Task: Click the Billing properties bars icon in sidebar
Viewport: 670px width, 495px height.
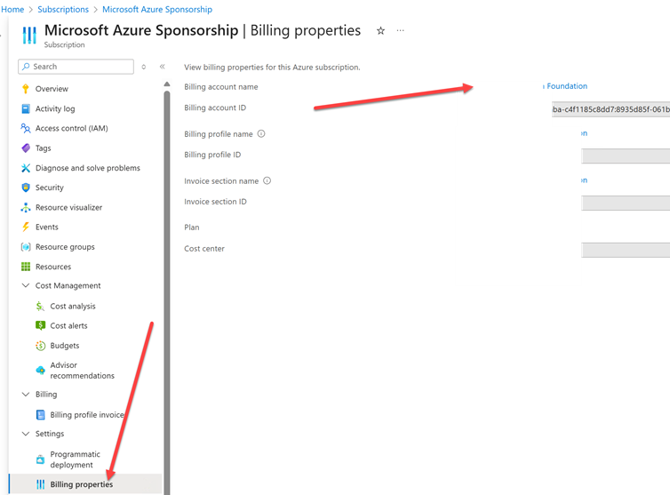Action: coord(40,484)
